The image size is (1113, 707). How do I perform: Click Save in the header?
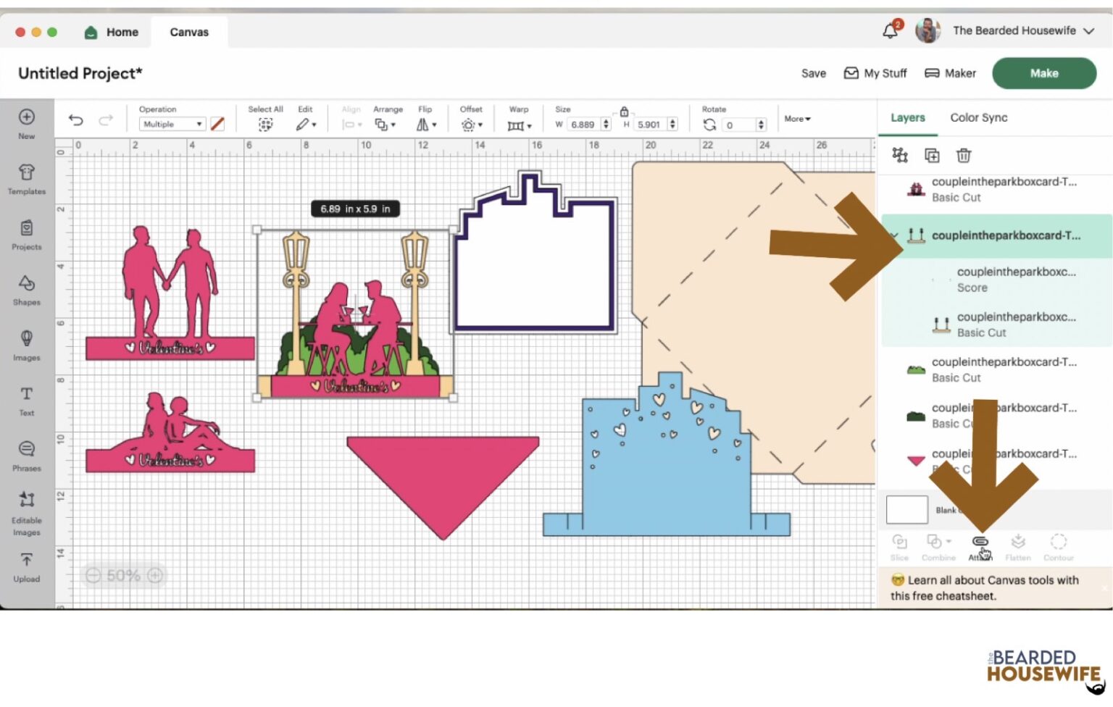click(x=813, y=74)
